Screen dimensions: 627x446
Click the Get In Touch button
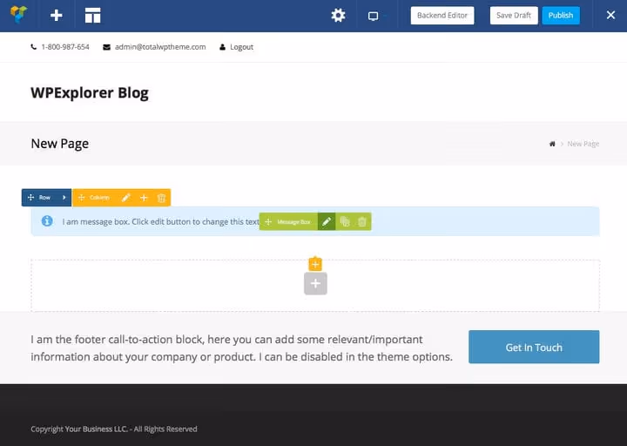pos(534,347)
